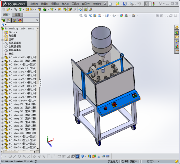The height and width of the screenshot is (164, 180).
Task: Open the 工具(T) menu
Action: [x=75, y=4]
